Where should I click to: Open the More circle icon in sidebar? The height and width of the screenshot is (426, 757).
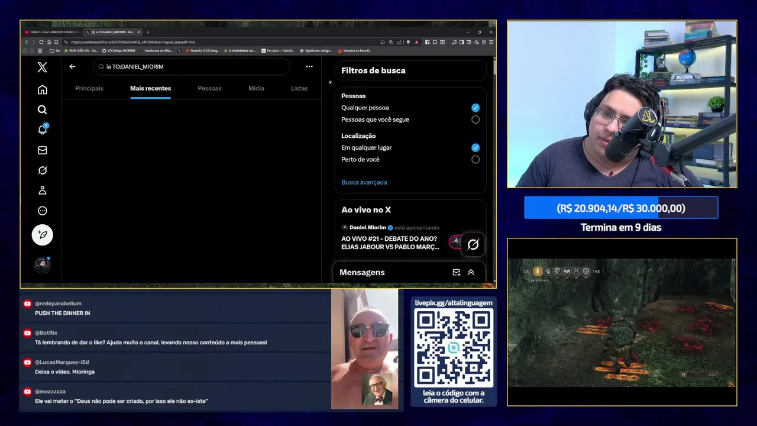point(42,211)
